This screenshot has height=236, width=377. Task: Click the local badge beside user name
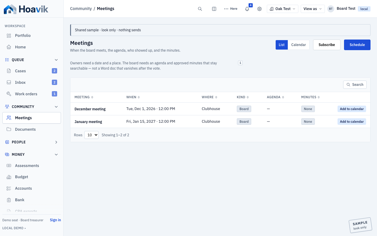click(364, 9)
